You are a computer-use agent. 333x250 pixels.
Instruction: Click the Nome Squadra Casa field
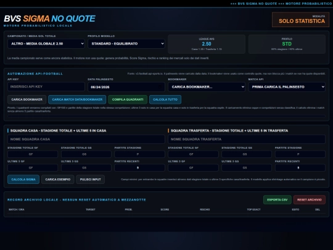(86, 140)
